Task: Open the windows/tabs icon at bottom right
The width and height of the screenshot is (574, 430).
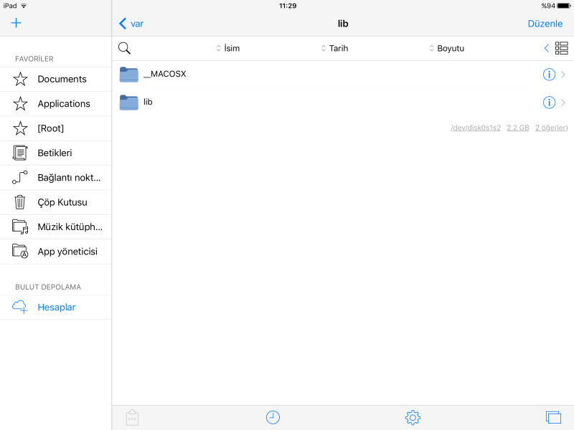Action: point(552,417)
